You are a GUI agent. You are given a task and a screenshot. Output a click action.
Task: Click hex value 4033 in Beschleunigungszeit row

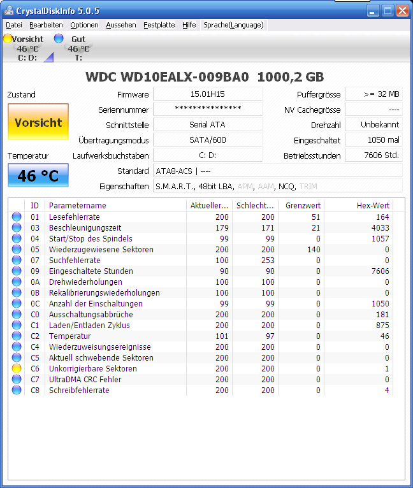click(380, 228)
